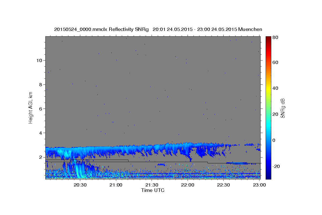Viewport: 322px width, 215px height.
Task: Click the height tick label 2
Action: pos(40,157)
